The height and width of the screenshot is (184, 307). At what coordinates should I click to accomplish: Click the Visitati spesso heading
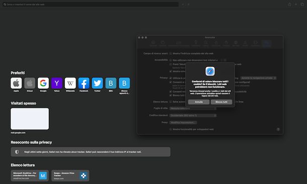(23, 103)
